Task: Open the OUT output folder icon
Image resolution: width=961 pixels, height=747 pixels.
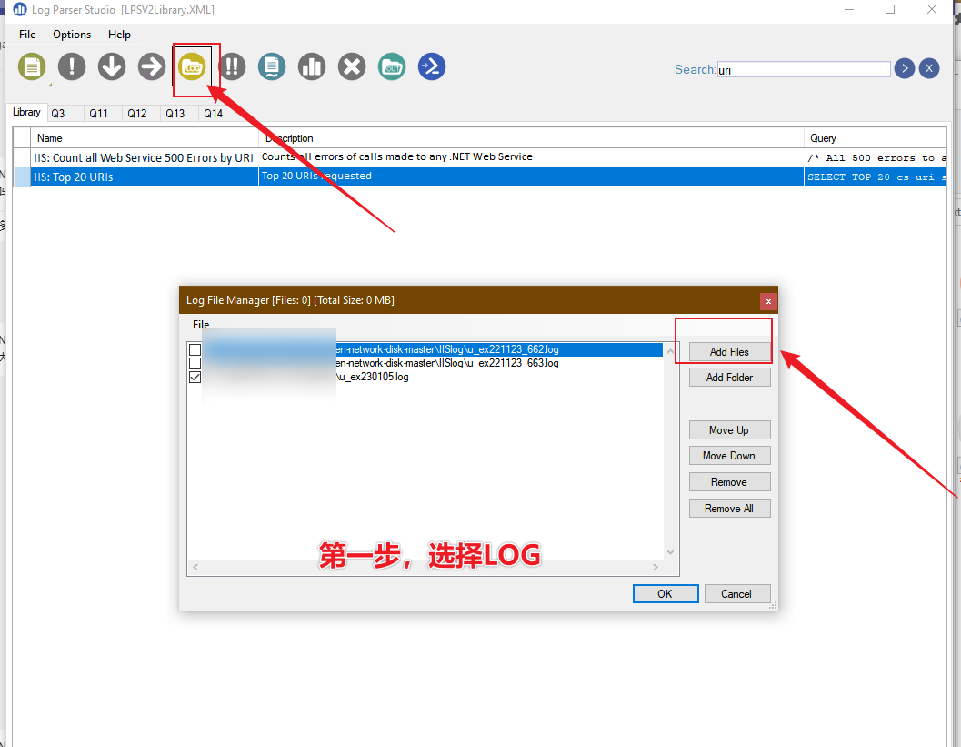Action: tap(392, 66)
